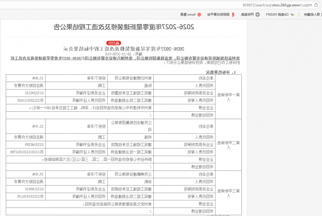Open the OA系统 V9.0SP1 bookmark
Screen dimensions: 322x216
click(280, 14)
